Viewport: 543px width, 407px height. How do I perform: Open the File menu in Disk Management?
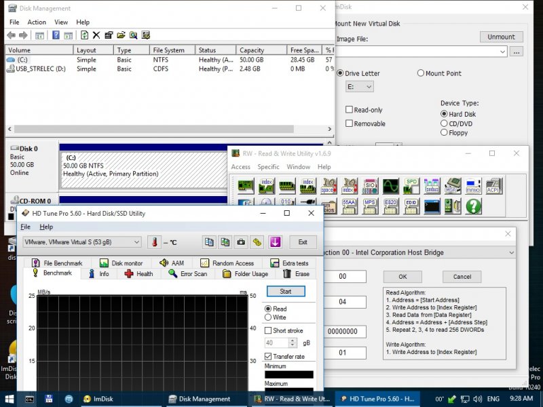(x=14, y=22)
